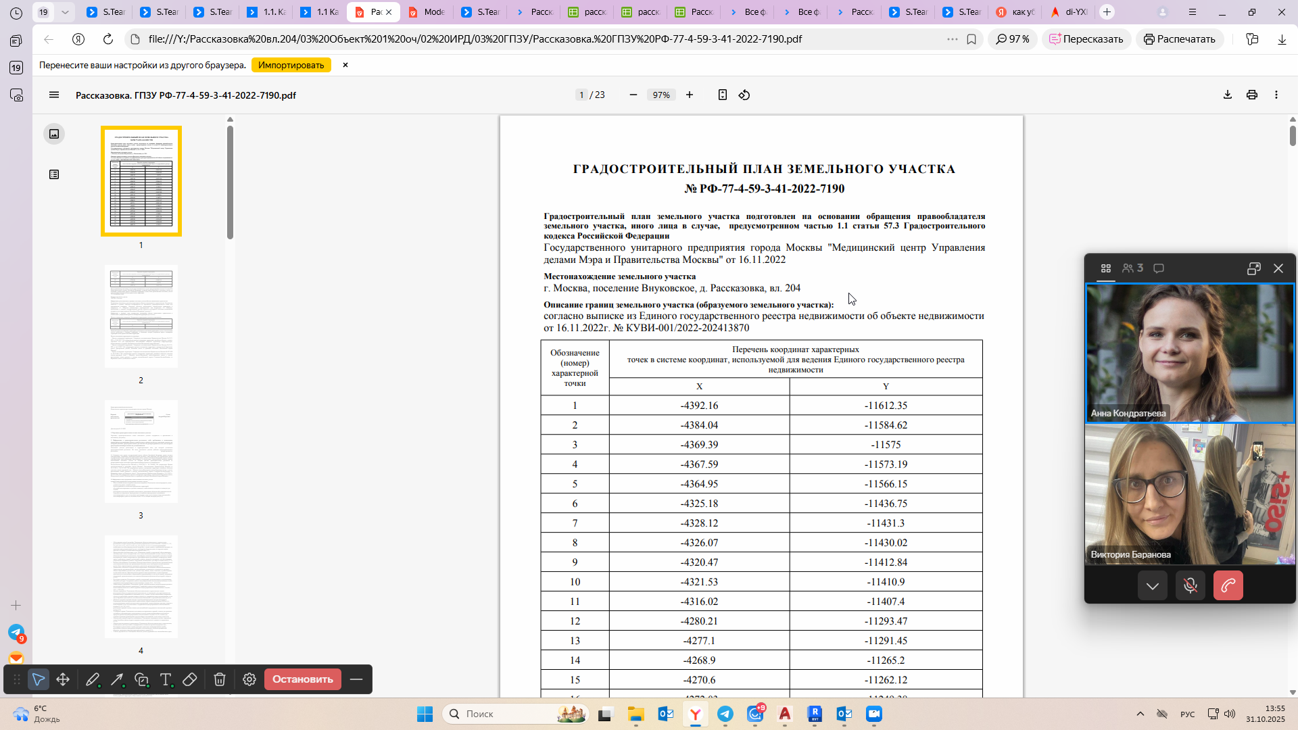Rotate the PDF page
The image size is (1298, 730).
(x=744, y=95)
